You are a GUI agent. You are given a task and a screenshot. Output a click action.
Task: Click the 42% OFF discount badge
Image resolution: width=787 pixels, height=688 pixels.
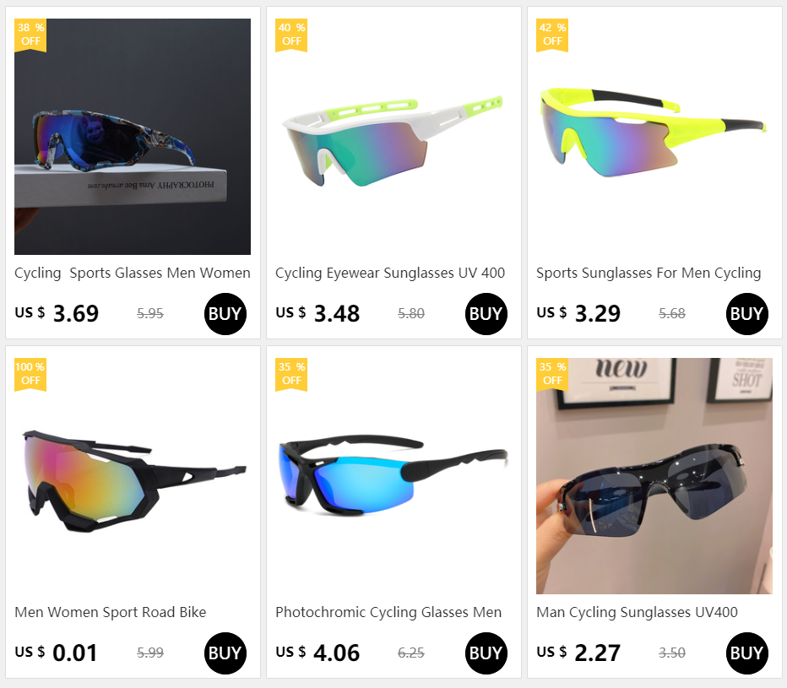pos(552,35)
